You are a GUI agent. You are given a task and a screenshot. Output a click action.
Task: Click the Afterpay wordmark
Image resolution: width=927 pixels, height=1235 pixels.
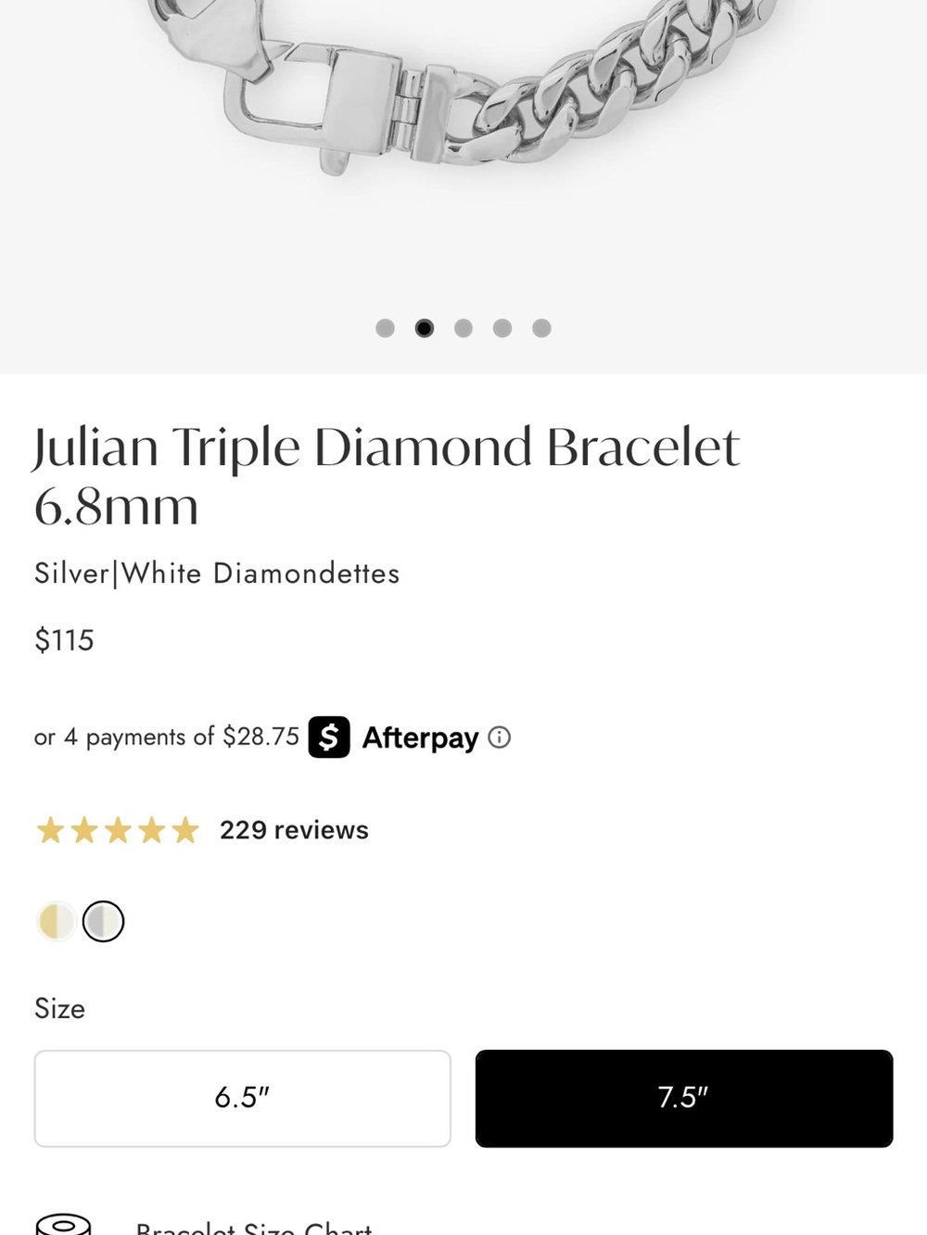tap(420, 737)
